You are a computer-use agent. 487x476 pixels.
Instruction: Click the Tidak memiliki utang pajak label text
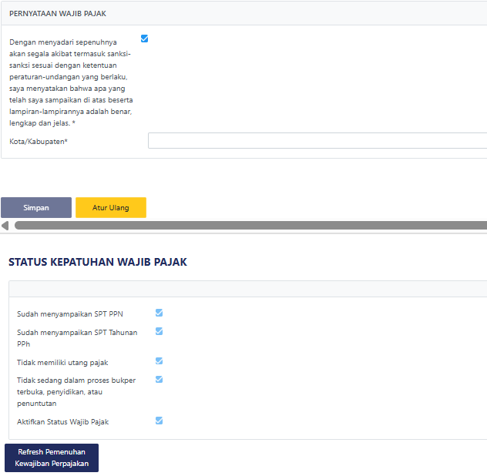coord(62,362)
